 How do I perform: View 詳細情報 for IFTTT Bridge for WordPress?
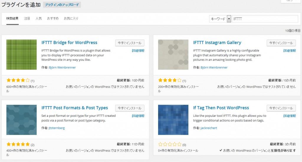click(138, 50)
